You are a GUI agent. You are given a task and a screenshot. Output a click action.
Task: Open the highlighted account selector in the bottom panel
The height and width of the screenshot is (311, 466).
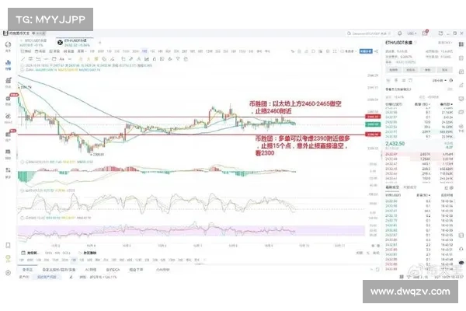click(47, 277)
